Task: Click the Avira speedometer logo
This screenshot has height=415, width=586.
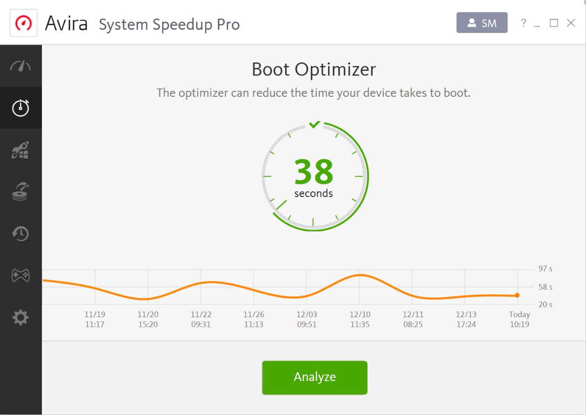Action: tap(23, 22)
